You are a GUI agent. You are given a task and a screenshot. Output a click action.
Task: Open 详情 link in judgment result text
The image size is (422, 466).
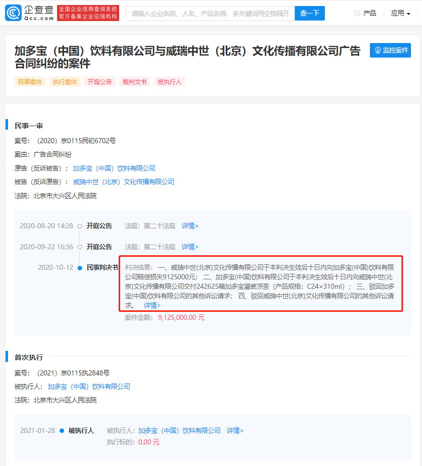tap(152, 305)
